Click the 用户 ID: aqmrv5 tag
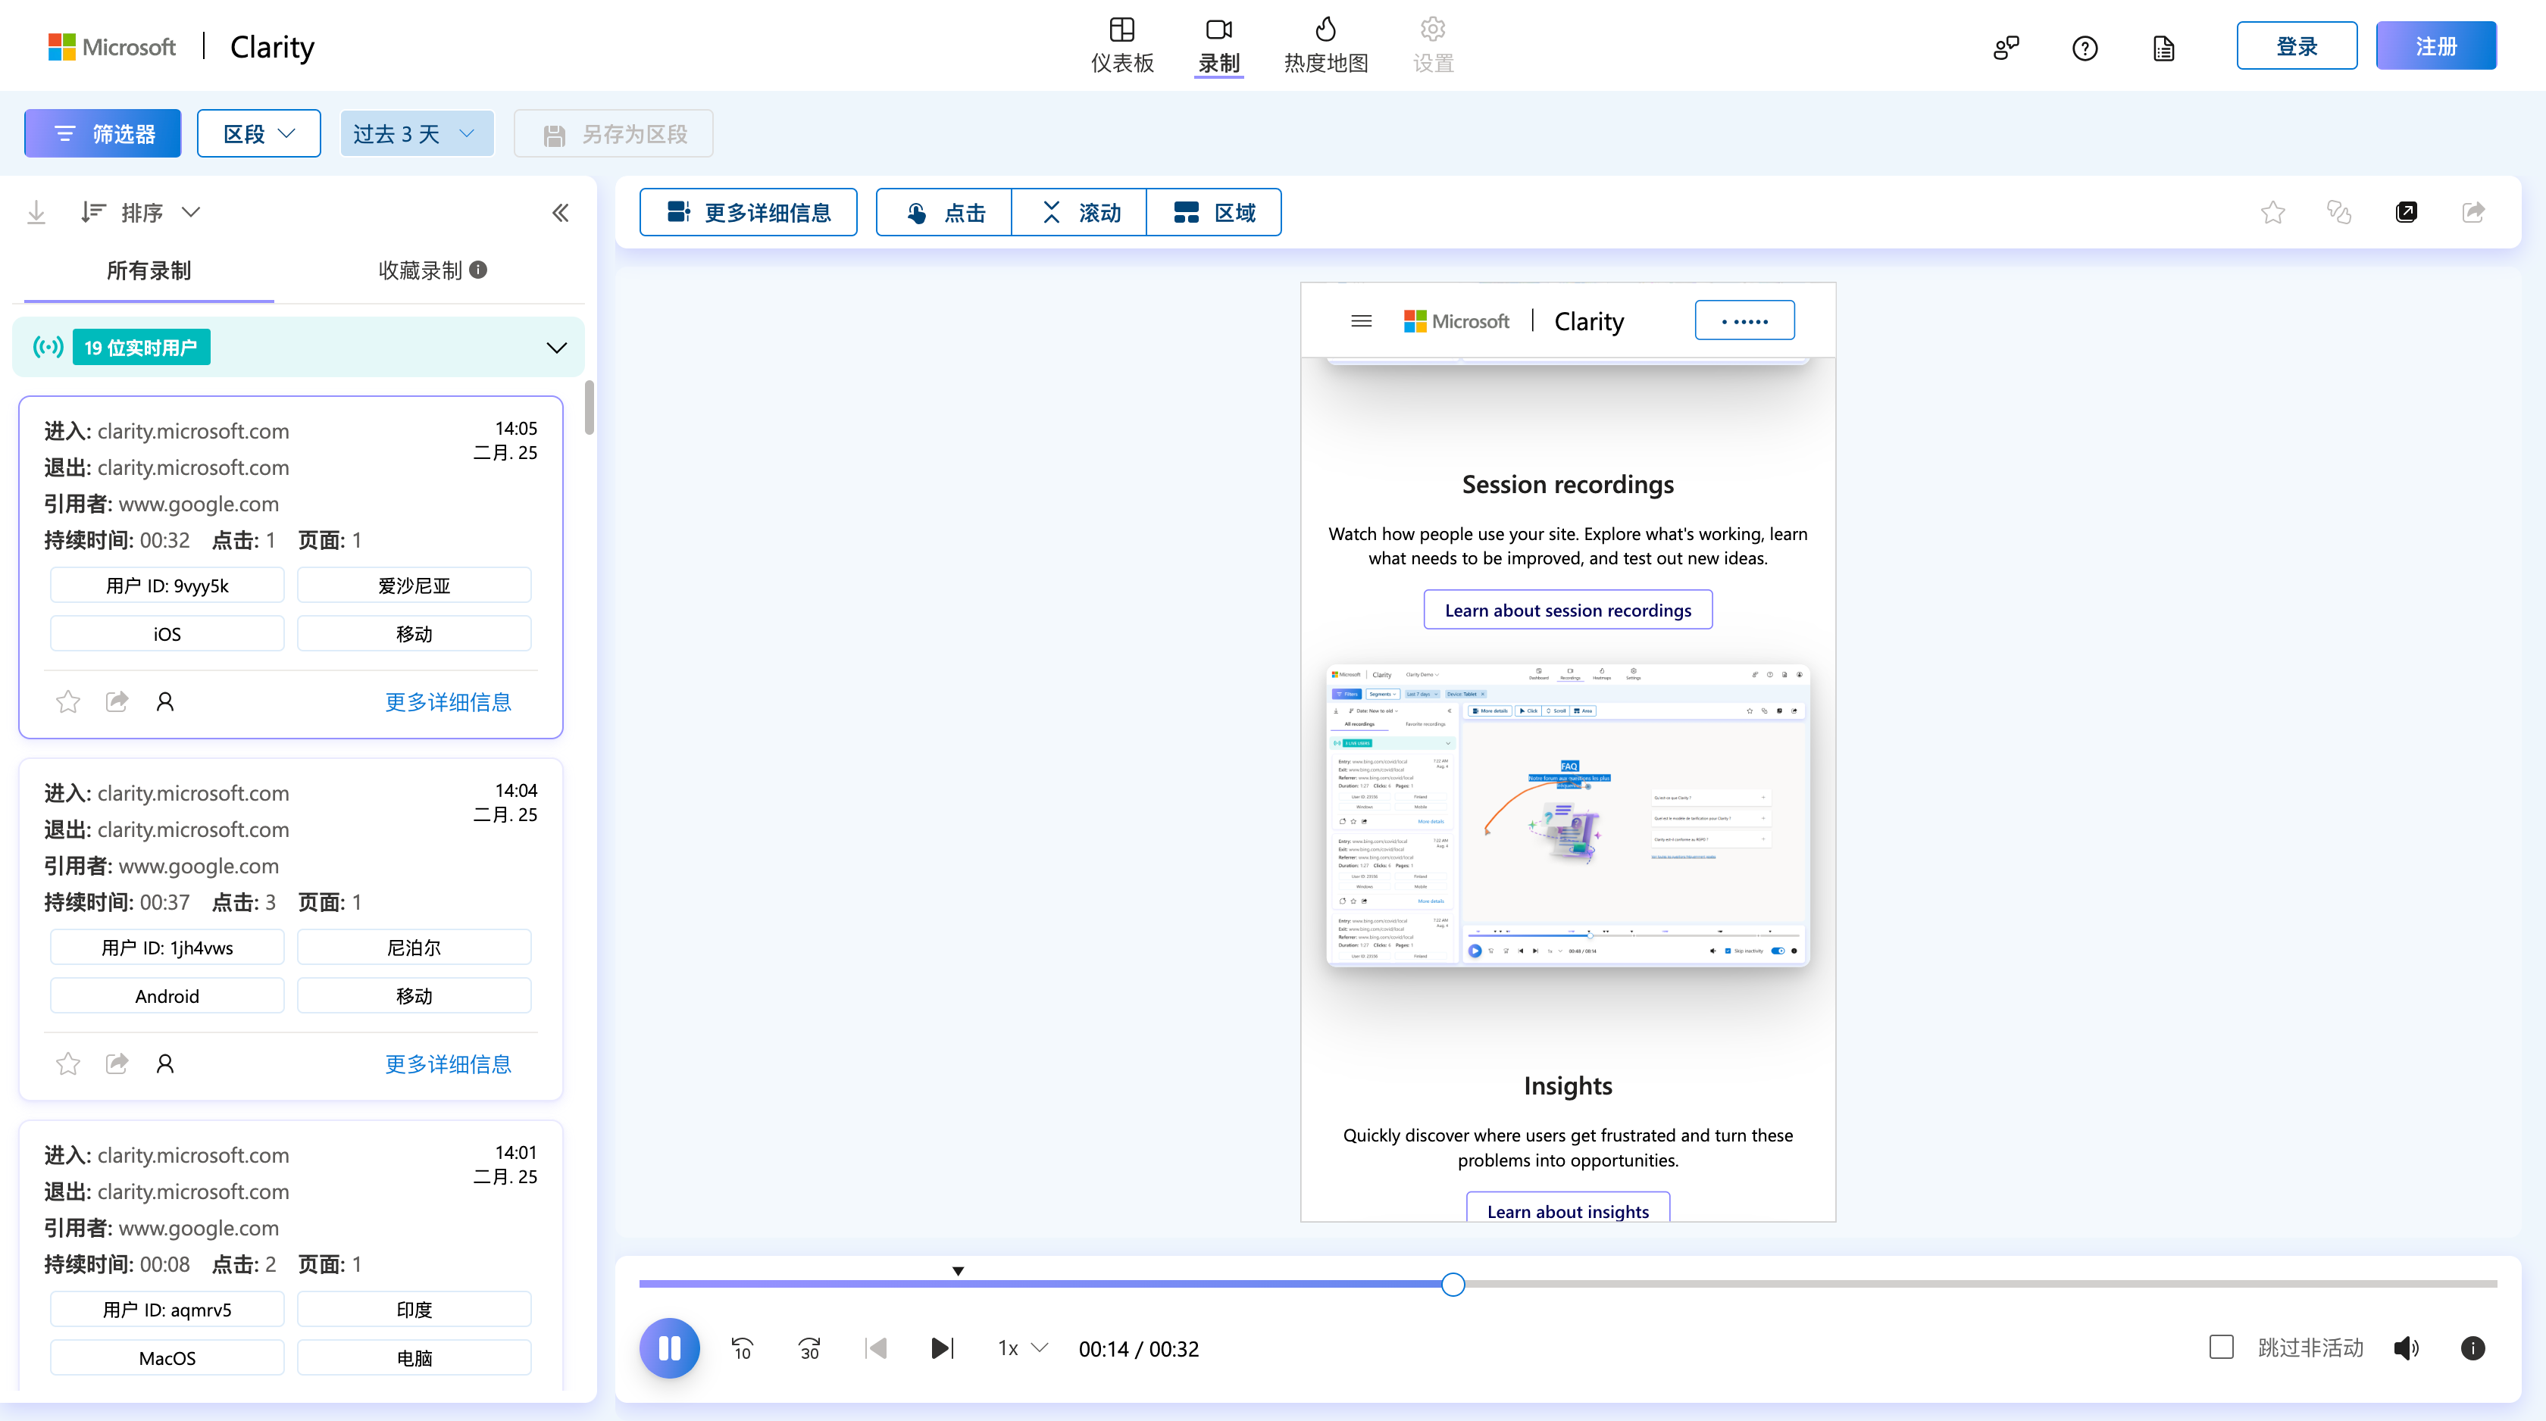The height and width of the screenshot is (1421, 2546). tap(167, 1308)
